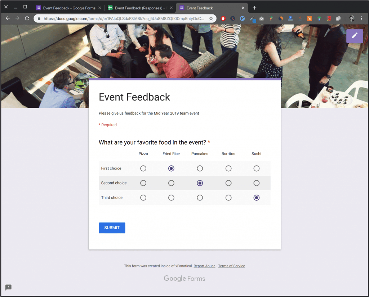The image size is (369, 297).
Task: Click the purple pencil Edit form icon
Action: click(355, 36)
